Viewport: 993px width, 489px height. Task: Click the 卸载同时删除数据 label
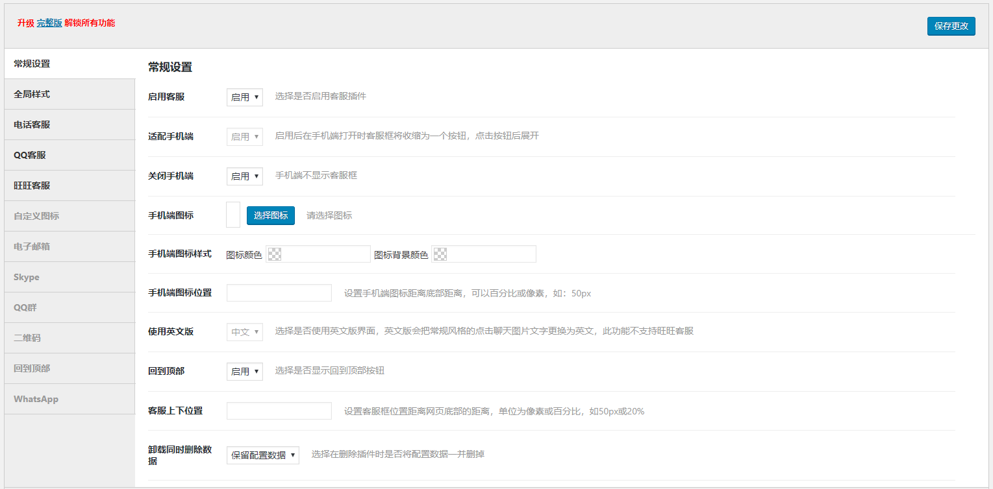tap(180, 455)
